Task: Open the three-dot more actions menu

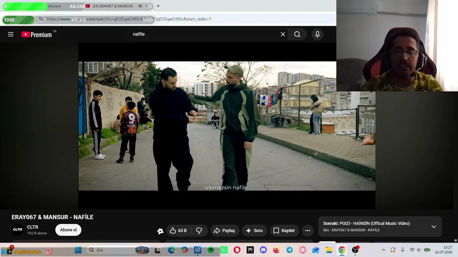Action: [x=308, y=231]
